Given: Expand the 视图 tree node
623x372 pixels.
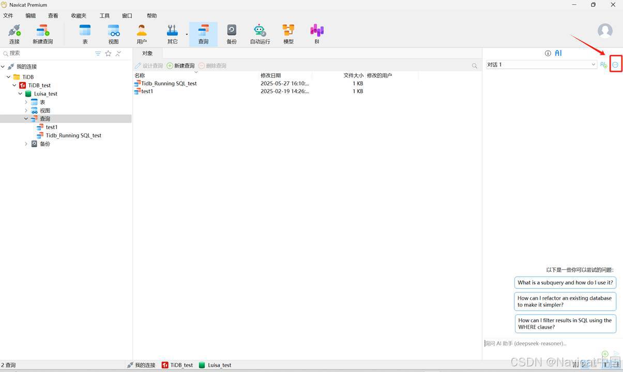Looking at the screenshot, I should coord(26,111).
